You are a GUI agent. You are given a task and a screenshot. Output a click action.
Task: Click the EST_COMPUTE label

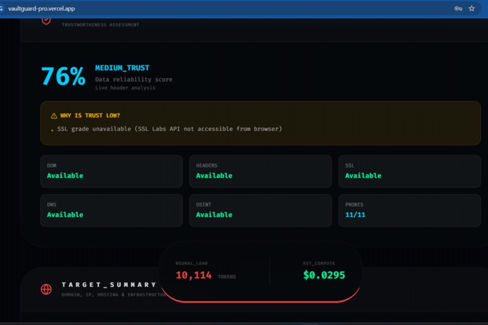[x=319, y=263]
